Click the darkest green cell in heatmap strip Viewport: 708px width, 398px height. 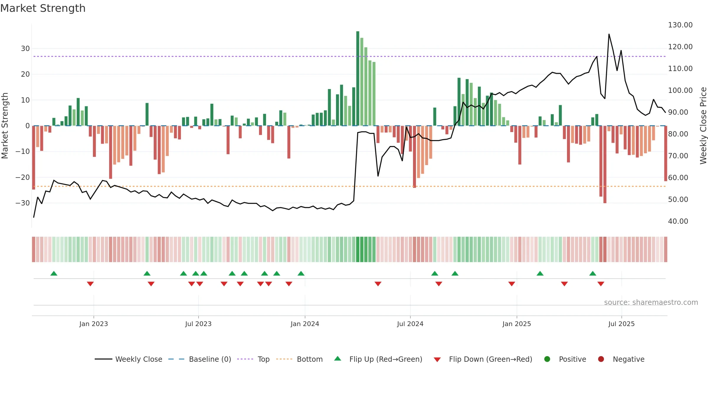click(358, 249)
